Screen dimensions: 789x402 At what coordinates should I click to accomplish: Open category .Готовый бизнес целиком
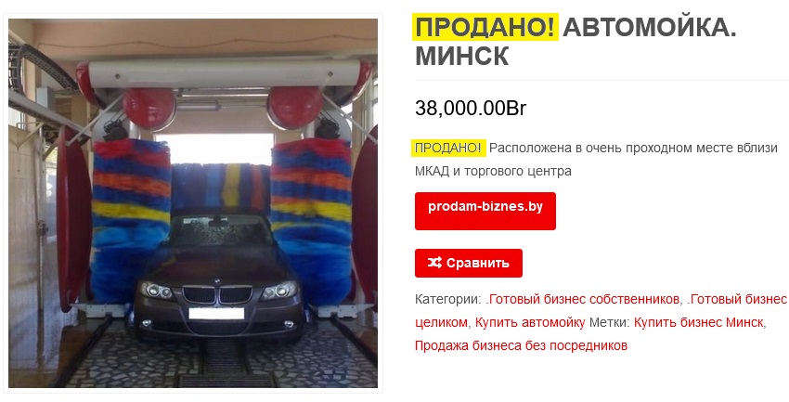(601, 311)
